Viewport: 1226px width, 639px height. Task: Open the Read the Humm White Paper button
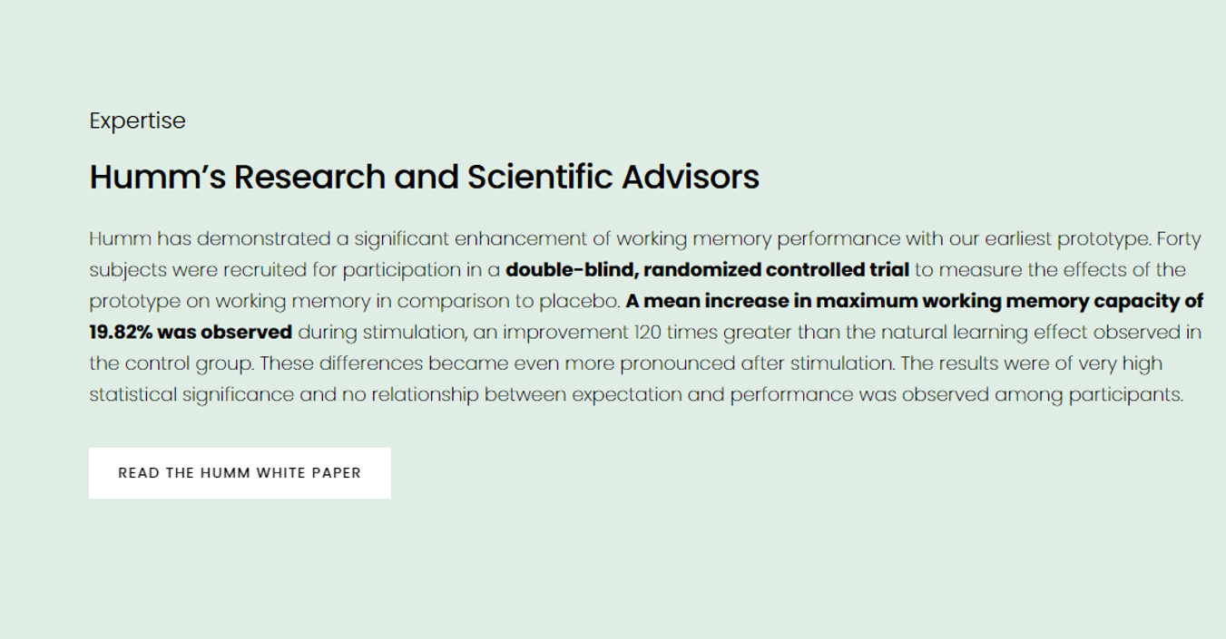coord(240,473)
